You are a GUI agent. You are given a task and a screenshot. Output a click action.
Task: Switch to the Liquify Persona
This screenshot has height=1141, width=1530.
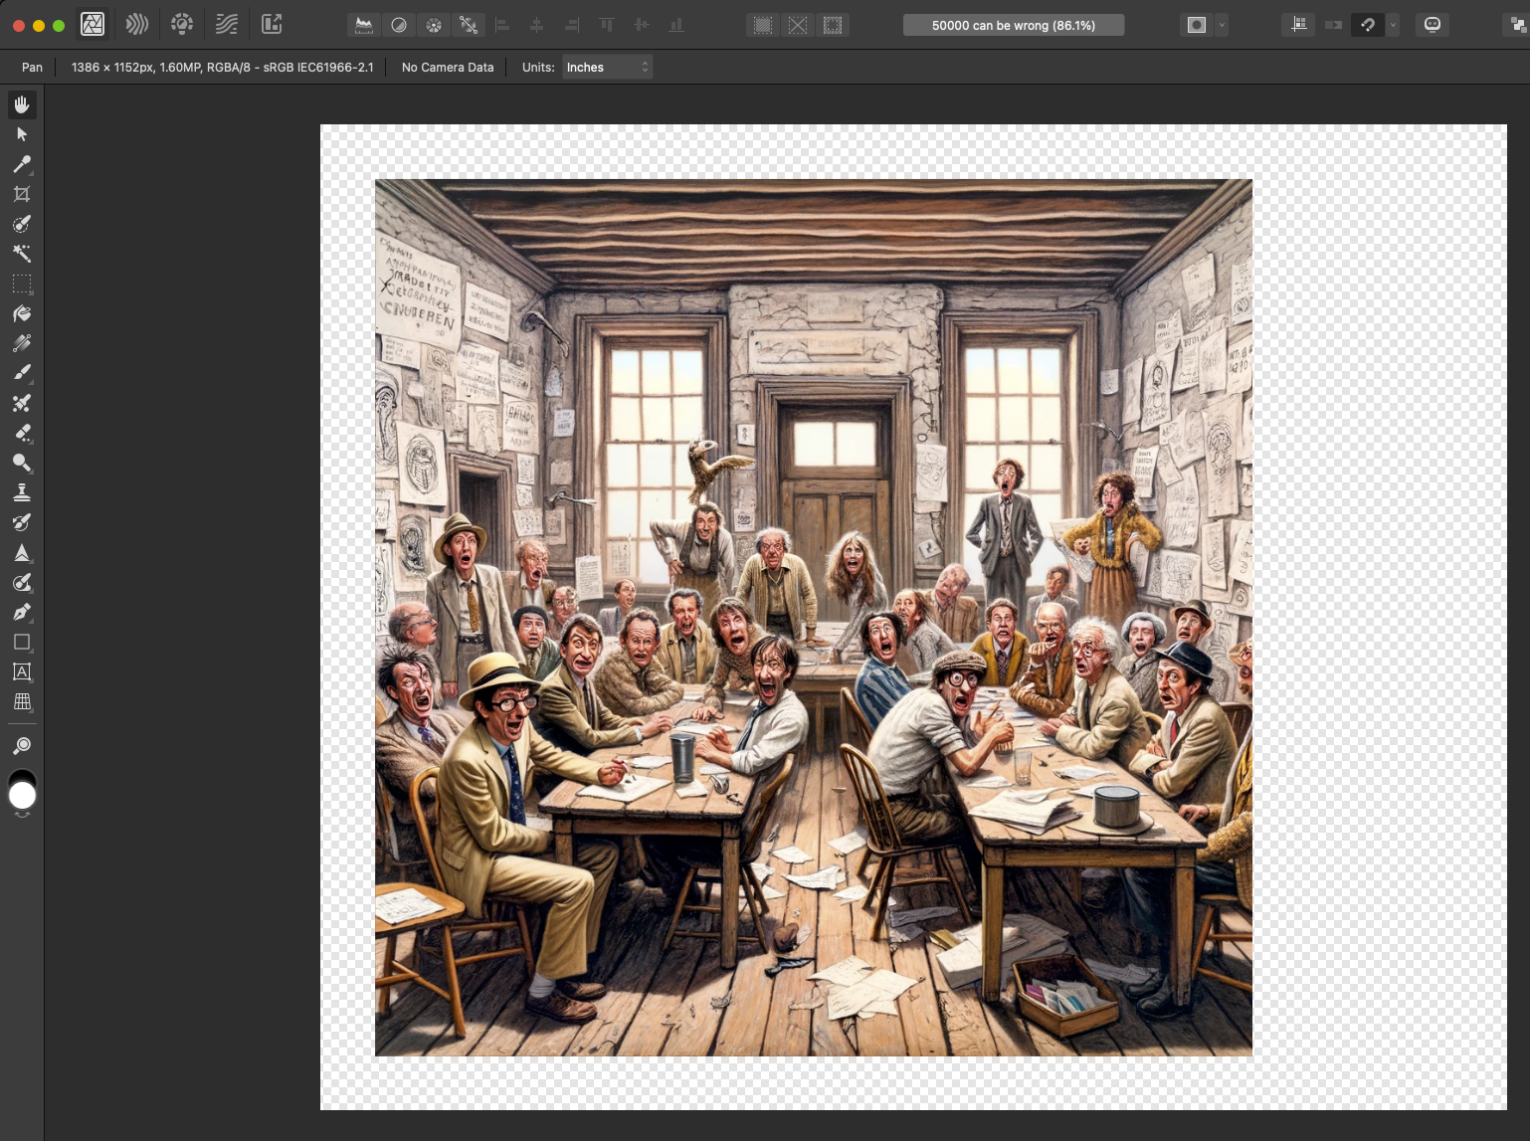point(137,25)
